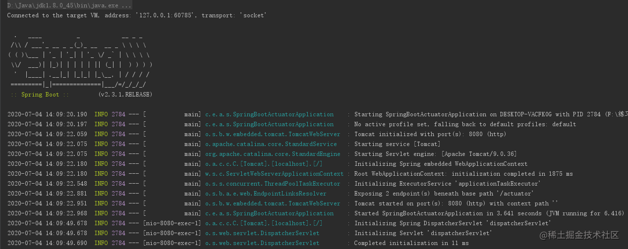
Task: Click 'Initializing Spring embedded WebApplicationContext' message
Action: [x=441, y=164]
